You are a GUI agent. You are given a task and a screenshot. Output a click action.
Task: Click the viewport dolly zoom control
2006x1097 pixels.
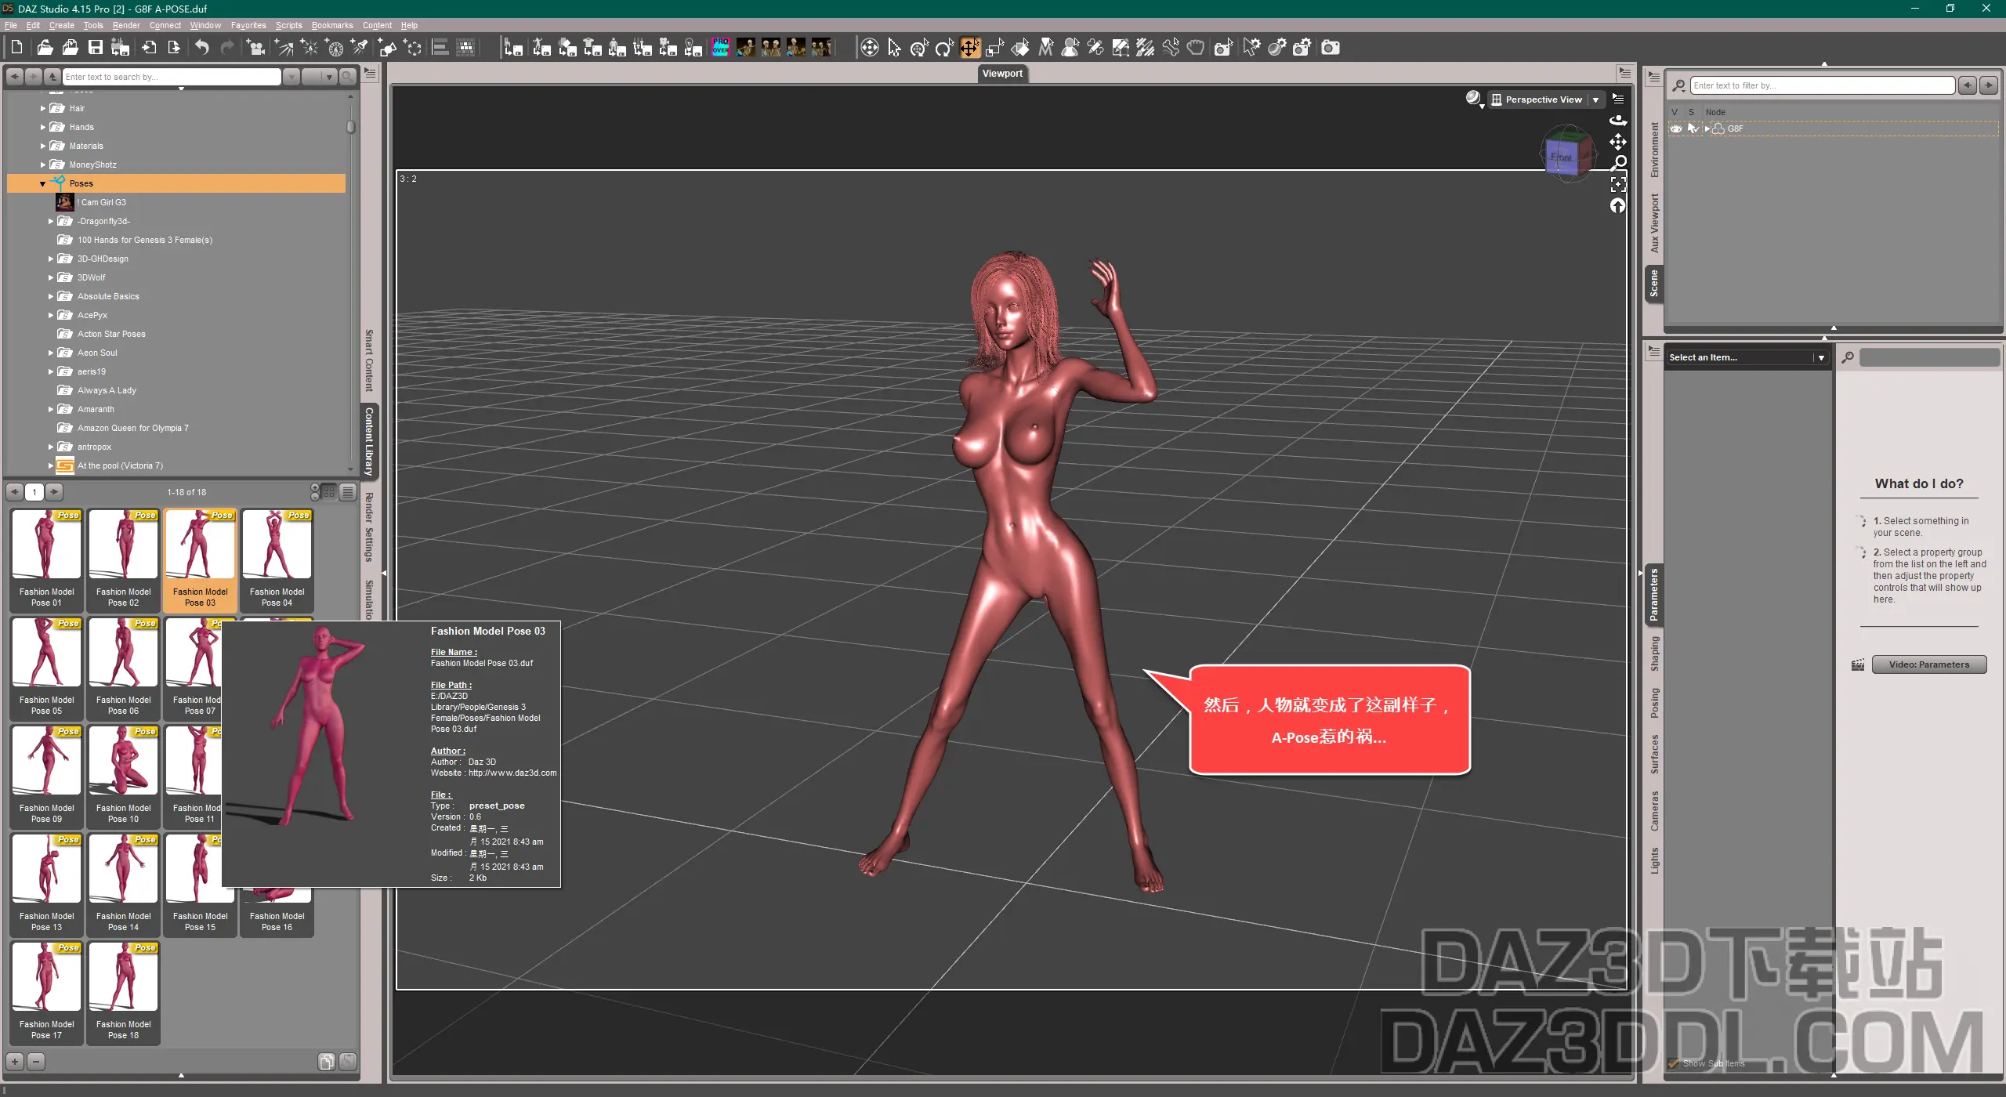pyautogui.click(x=1618, y=163)
